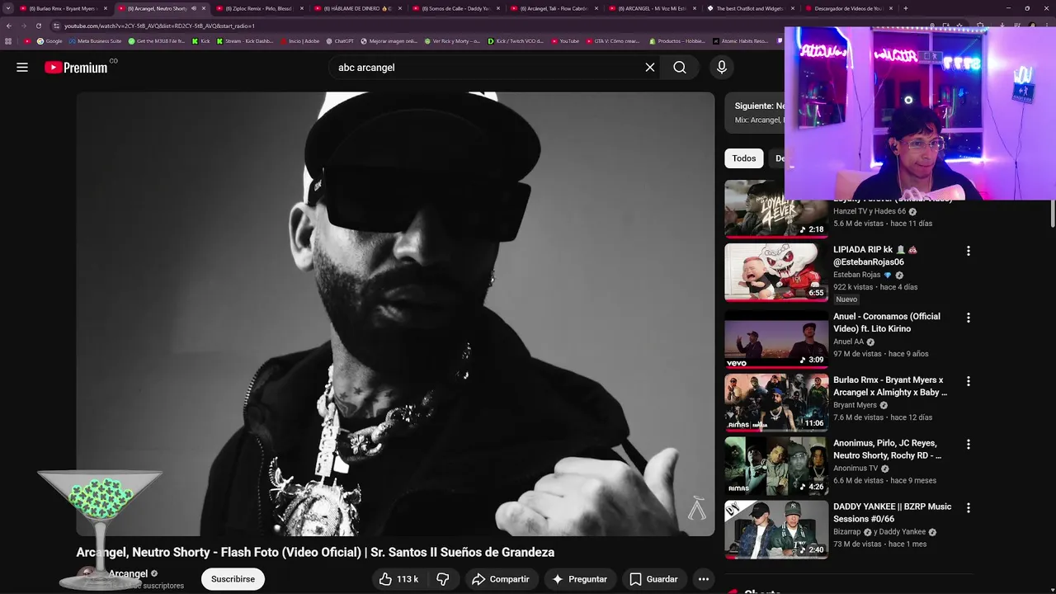
Task: Open Anonimus, Pirlo, JC Reyes thumbnail
Action: pyautogui.click(x=776, y=465)
